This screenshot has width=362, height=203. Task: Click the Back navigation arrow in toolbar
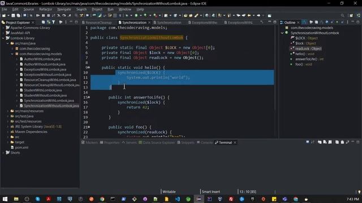[249, 15]
